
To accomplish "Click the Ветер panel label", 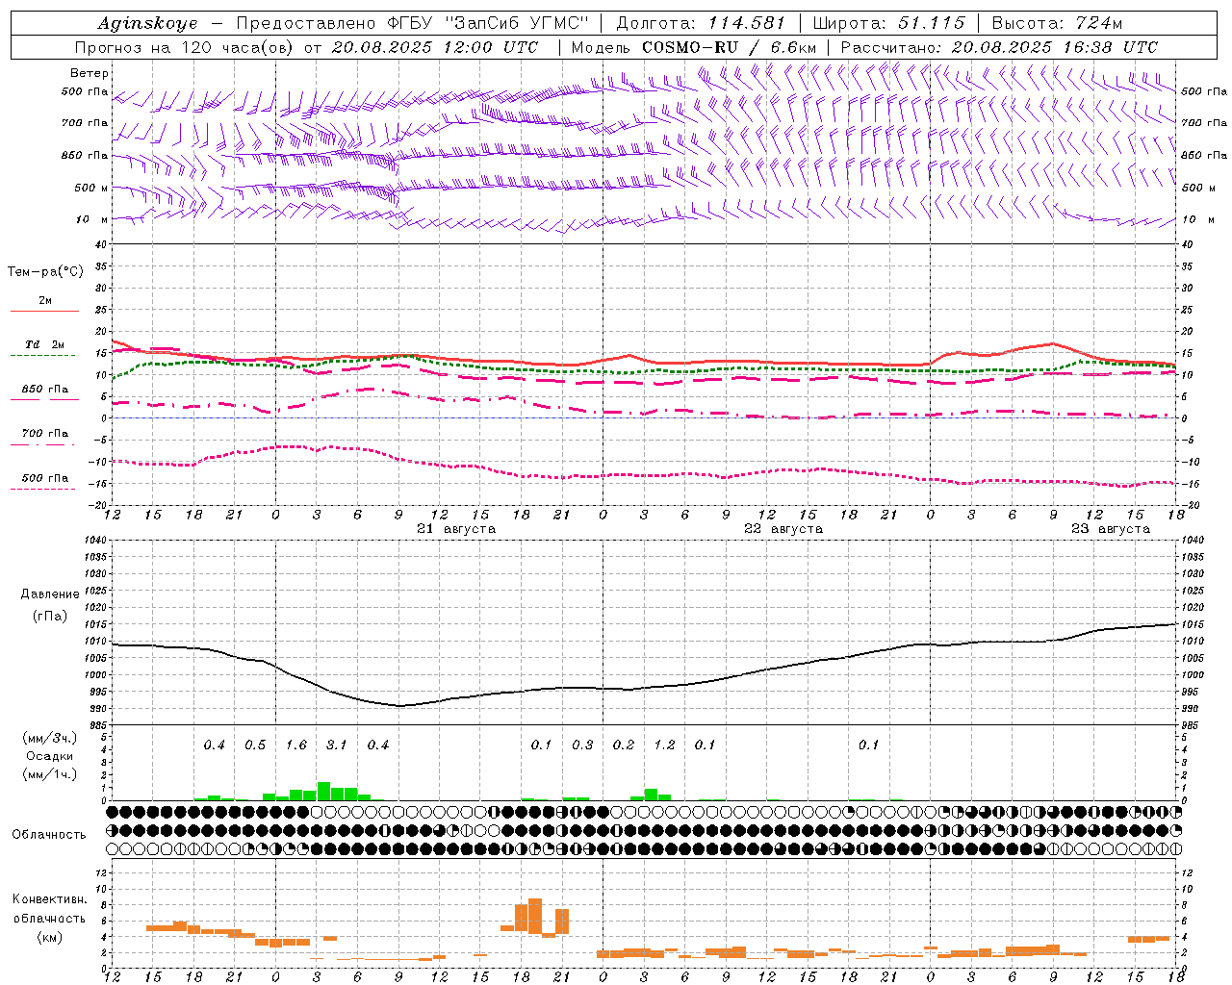I will (90, 73).
